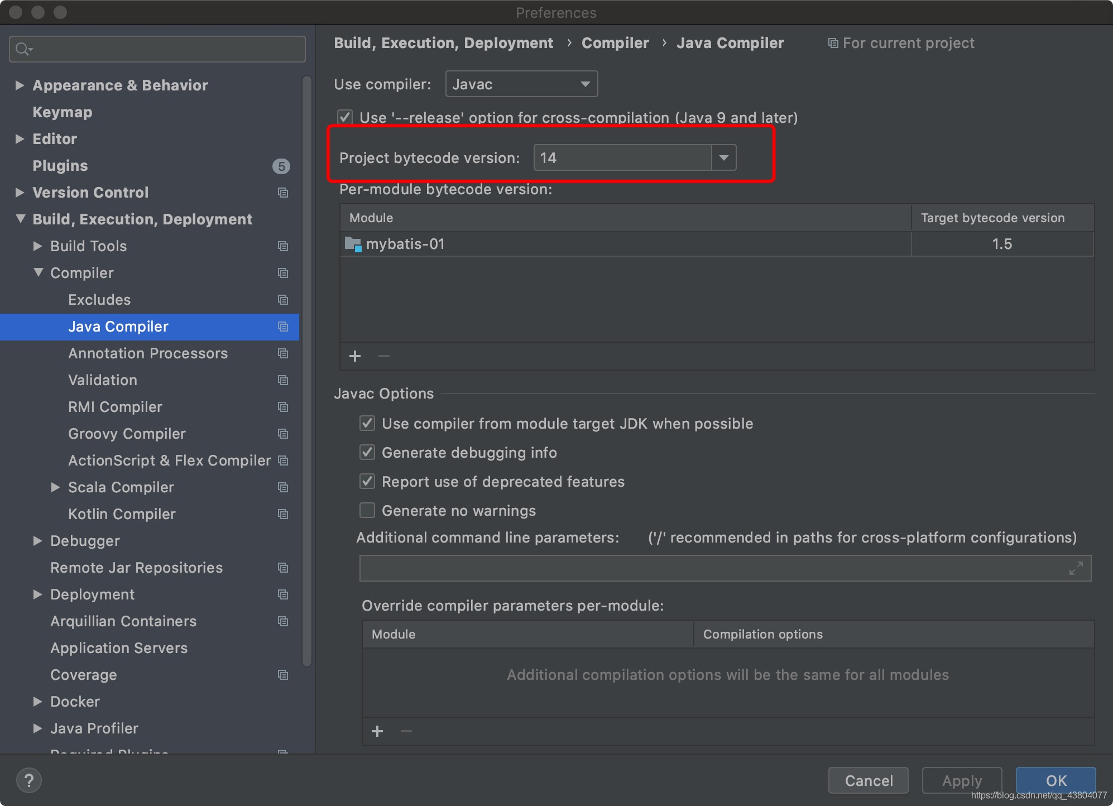The image size is (1113, 806).
Task: Select Kotlin Compiler settings
Action: [122, 514]
